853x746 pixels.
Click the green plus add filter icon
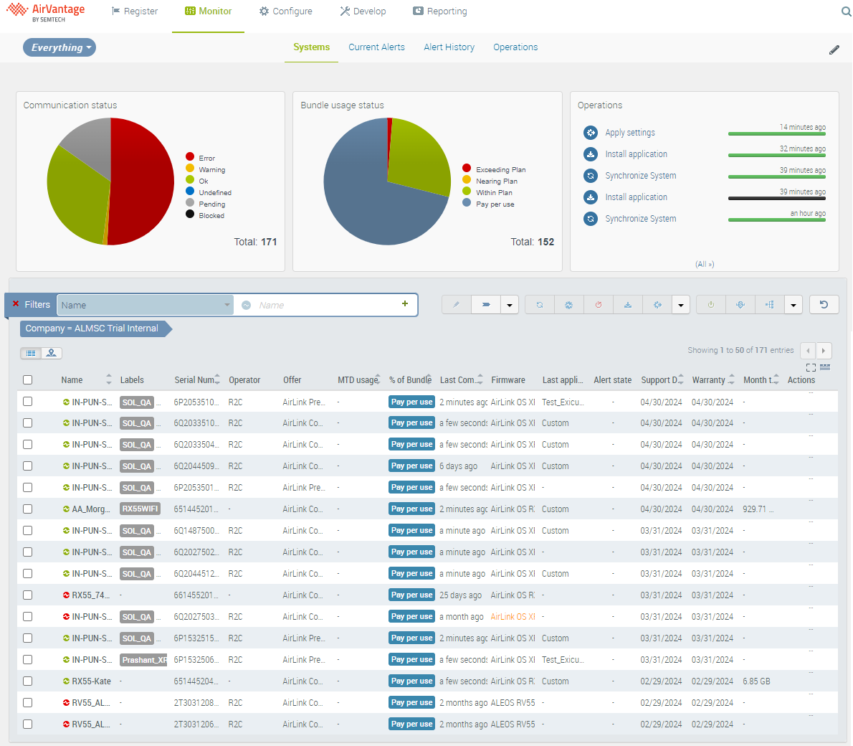[405, 304]
